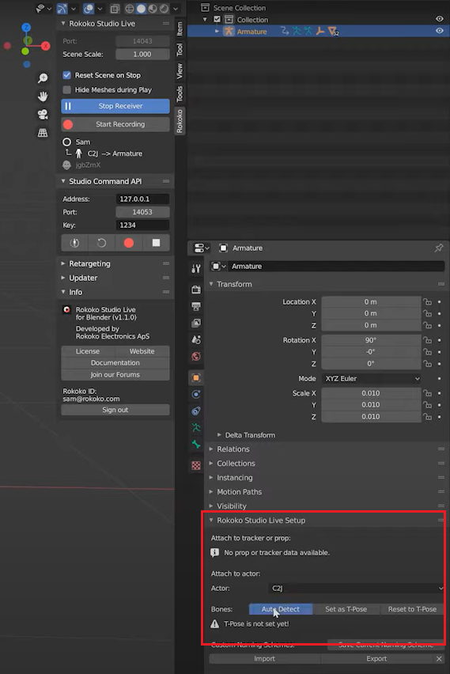This screenshot has height=674, width=450.
Task: Expand the Relations panel
Action: 211,449
